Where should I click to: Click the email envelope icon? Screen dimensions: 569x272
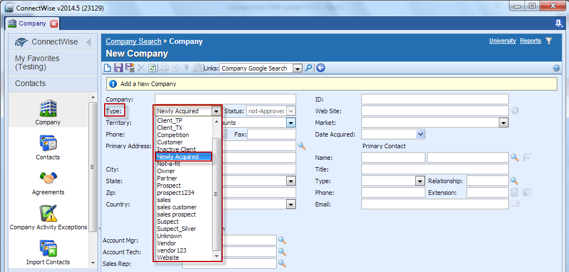pyautogui.click(x=514, y=204)
